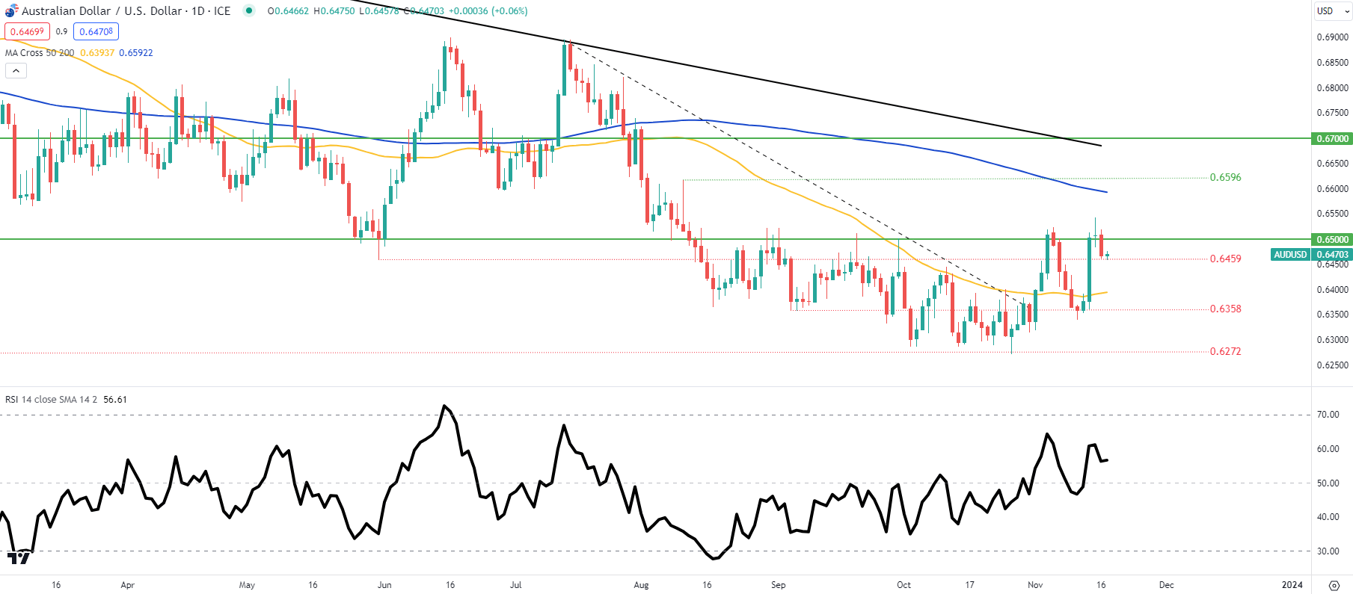
Task: Click the Jul label on time axis
Action: (515, 585)
